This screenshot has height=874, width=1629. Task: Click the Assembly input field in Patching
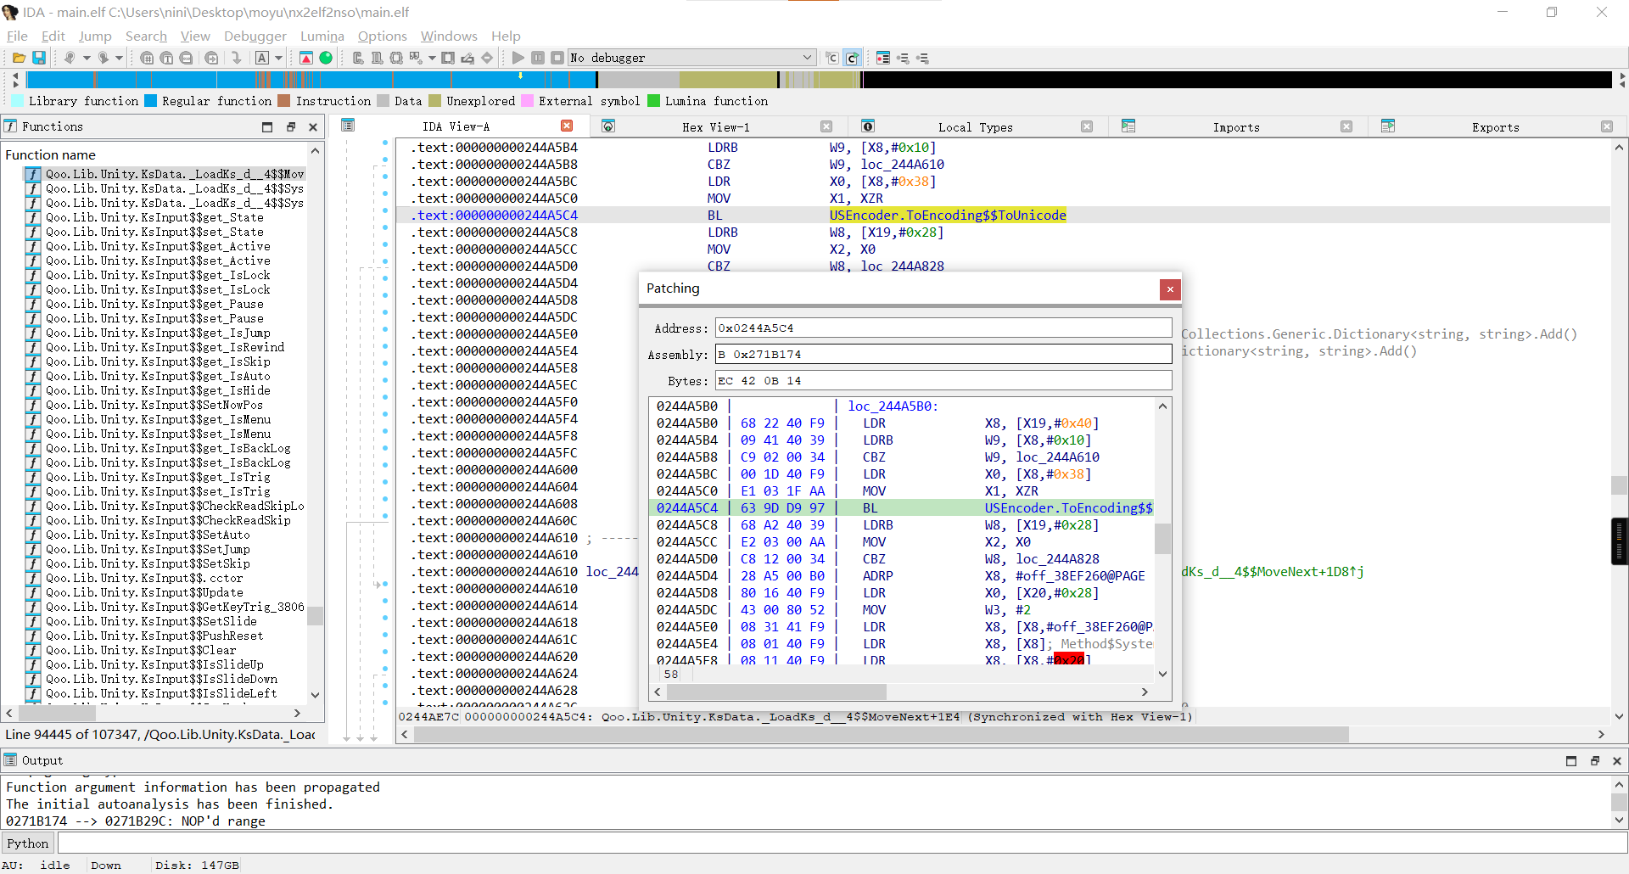(x=943, y=355)
